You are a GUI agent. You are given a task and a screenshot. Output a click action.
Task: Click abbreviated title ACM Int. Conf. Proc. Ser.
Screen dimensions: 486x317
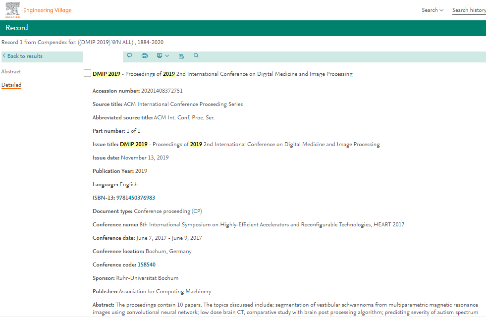coord(184,117)
